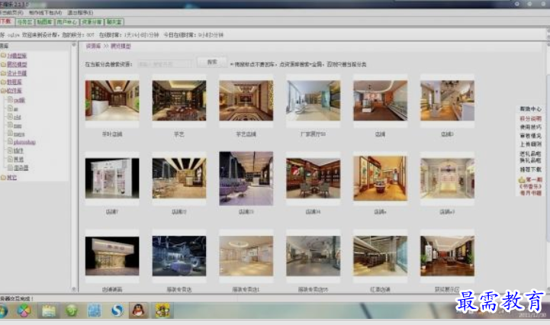This screenshot has width=550, height=325.
Task: Select the photoshop software category
Action: pyautogui.click(x=24, y=142)
